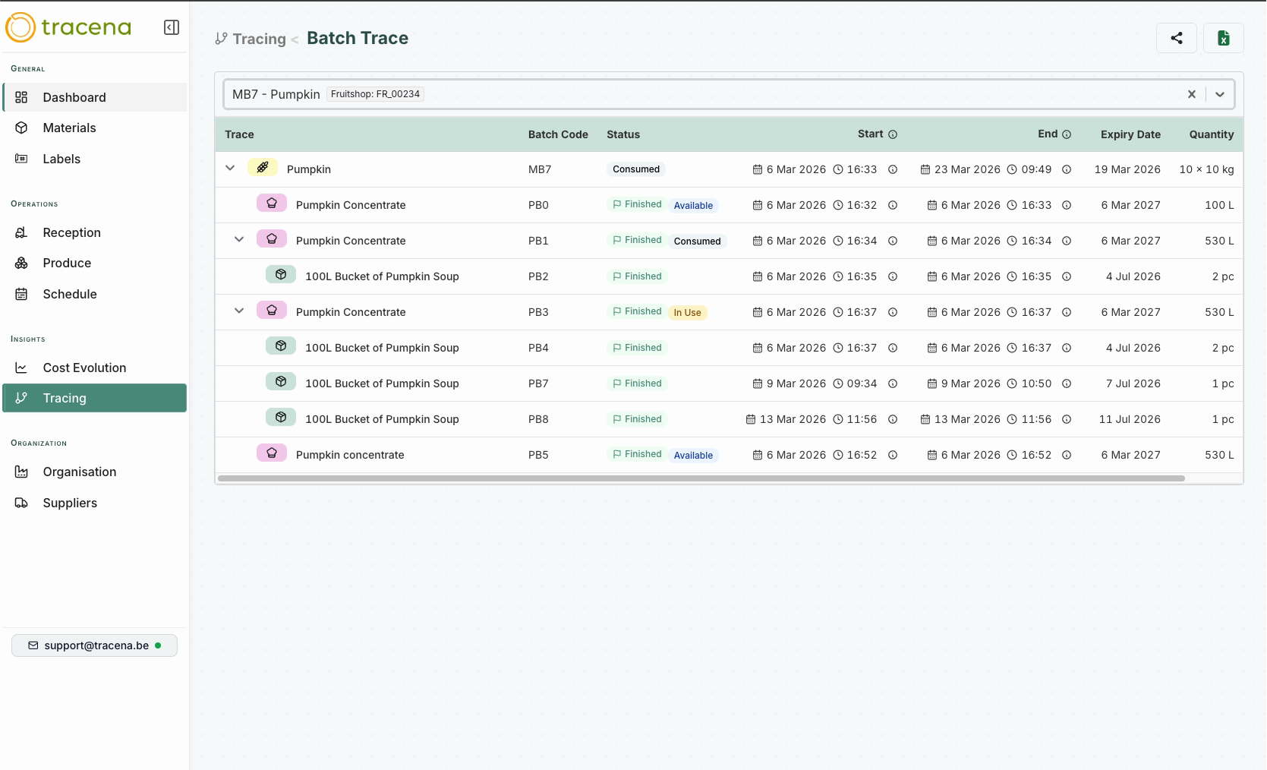
Task: Click end info icon in PB8 row
Action: [x=1067, y=419]
